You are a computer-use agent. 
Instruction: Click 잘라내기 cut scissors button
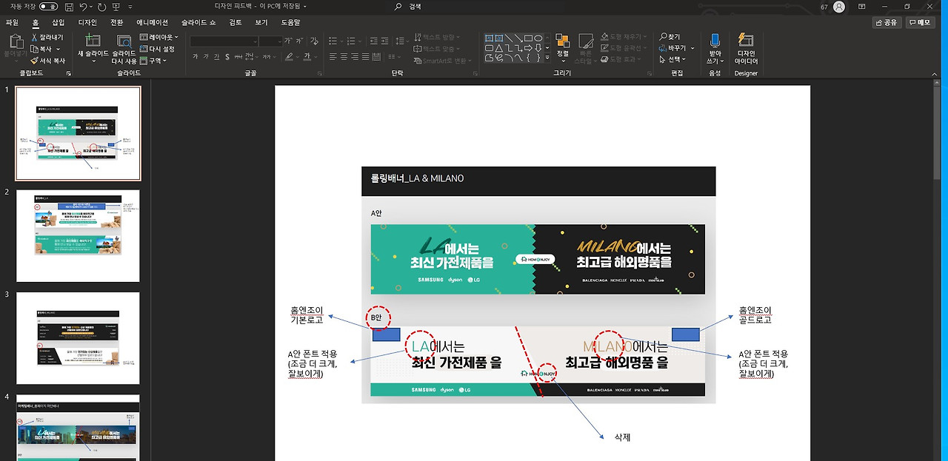pos(47,37)
